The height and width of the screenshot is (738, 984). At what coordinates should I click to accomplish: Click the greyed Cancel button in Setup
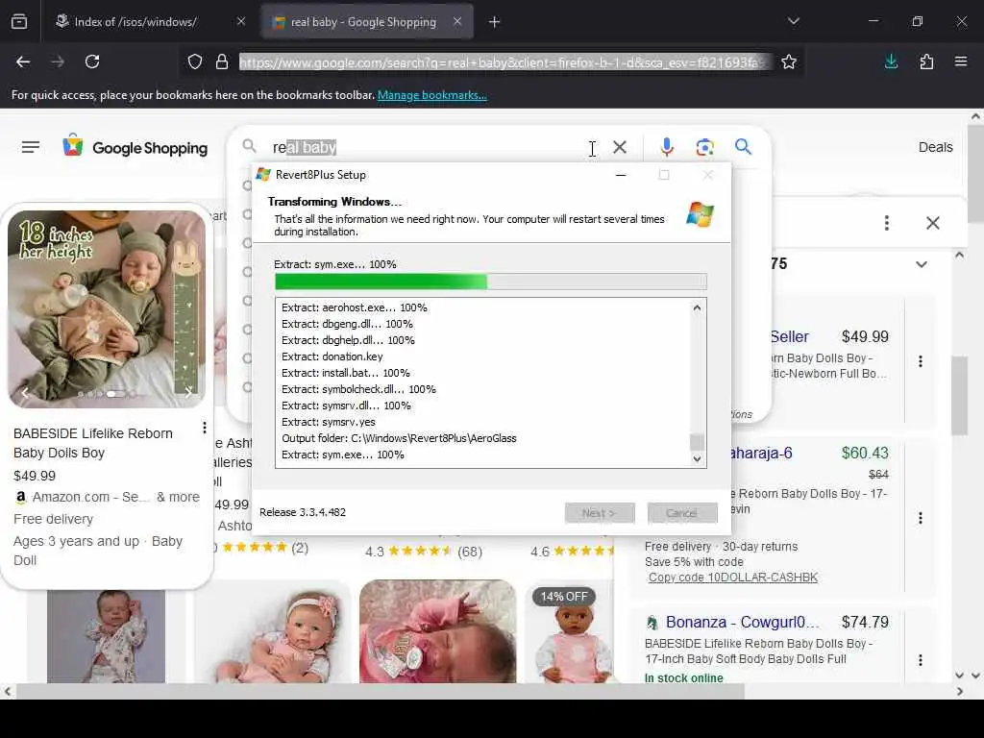click(x=682, y=513)
